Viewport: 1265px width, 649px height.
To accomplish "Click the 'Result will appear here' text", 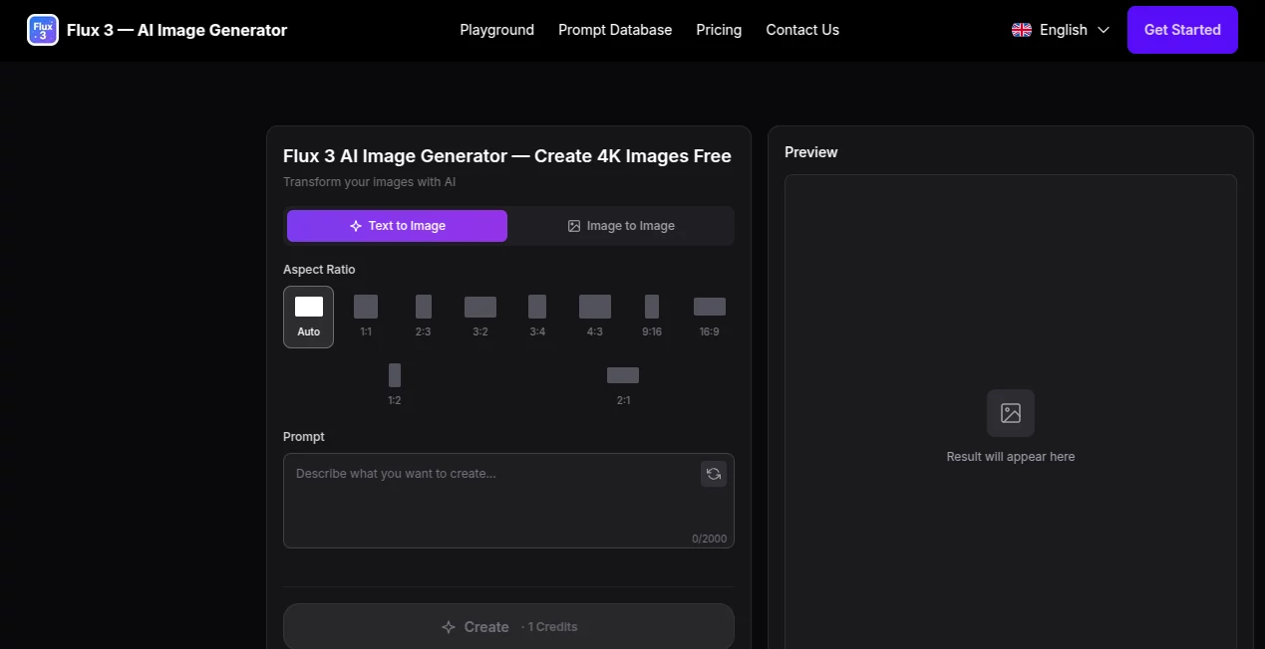I will point(1011,457).
